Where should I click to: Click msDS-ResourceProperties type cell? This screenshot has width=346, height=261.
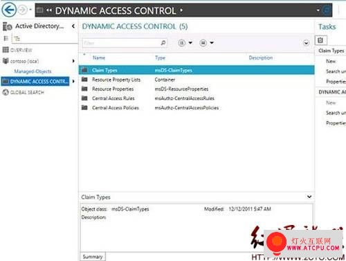coord(181,89)
